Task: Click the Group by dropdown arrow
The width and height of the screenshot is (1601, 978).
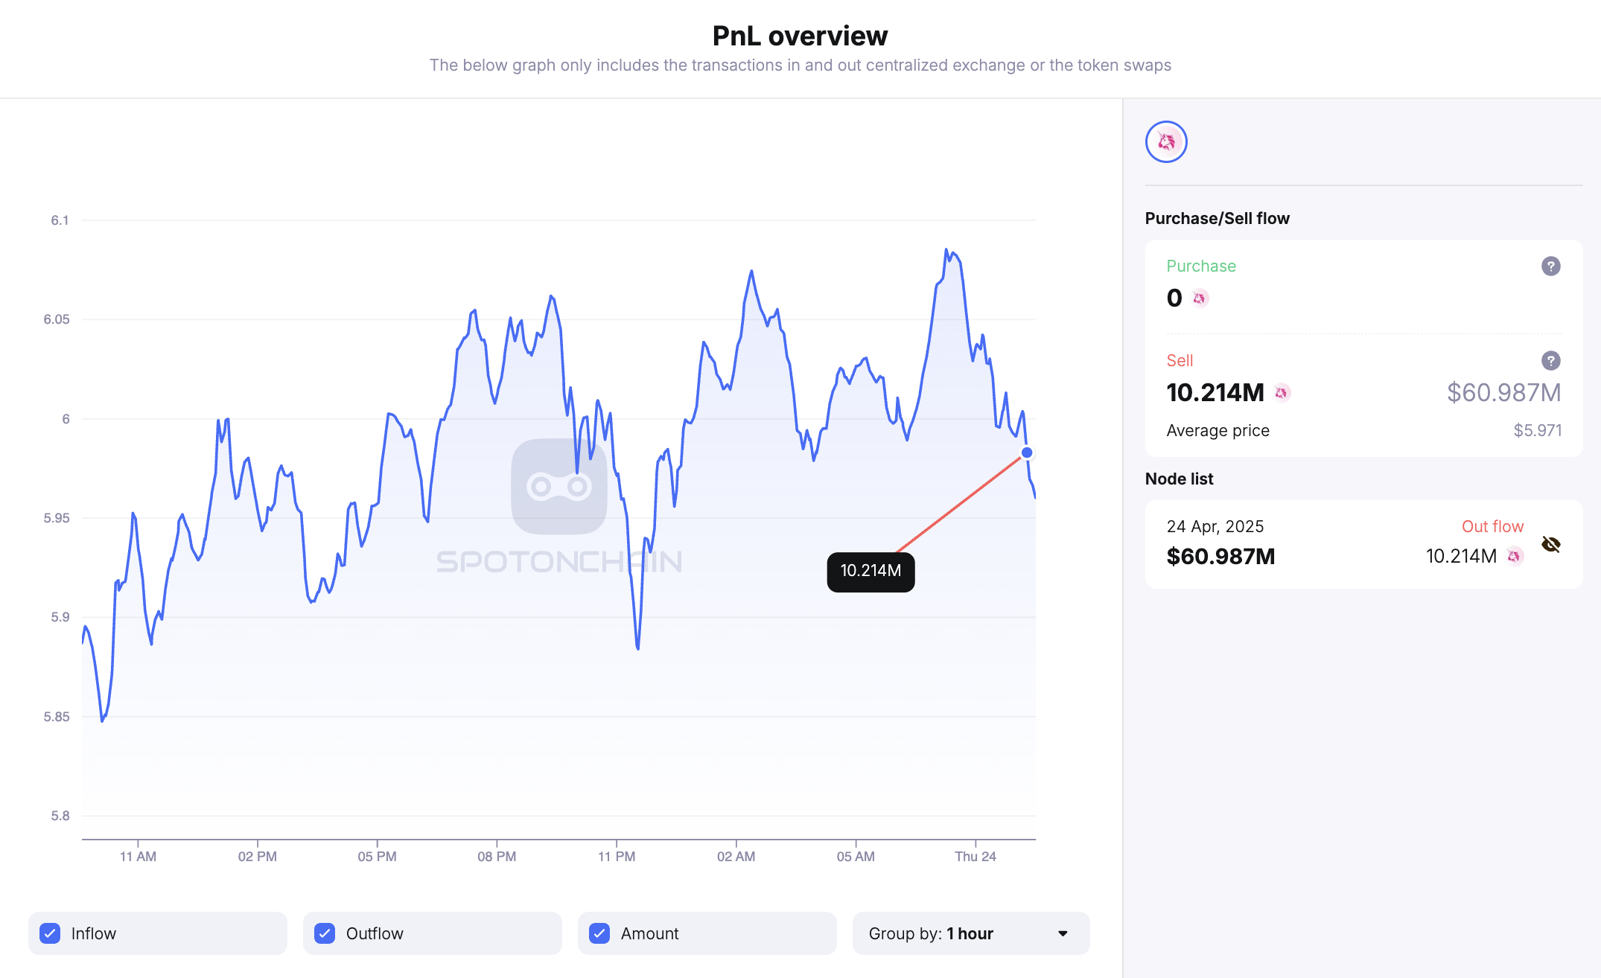Action: click(x=1063, y=933)
